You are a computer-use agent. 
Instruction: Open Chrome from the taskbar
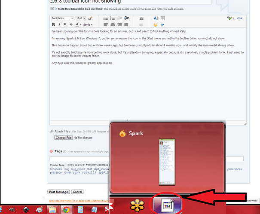pos(66,210)
